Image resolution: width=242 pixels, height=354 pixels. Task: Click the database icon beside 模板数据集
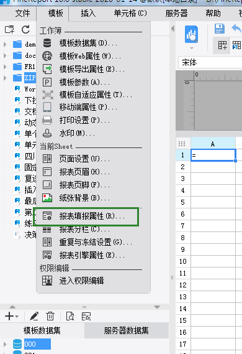[x=47, y=43]
